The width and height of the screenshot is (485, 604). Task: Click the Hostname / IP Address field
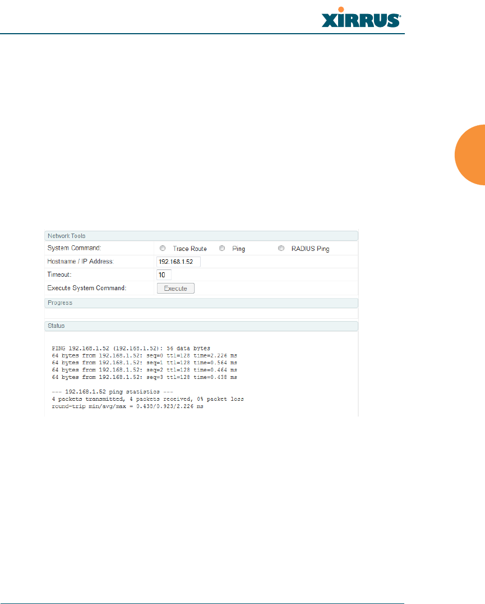[178, 262]
